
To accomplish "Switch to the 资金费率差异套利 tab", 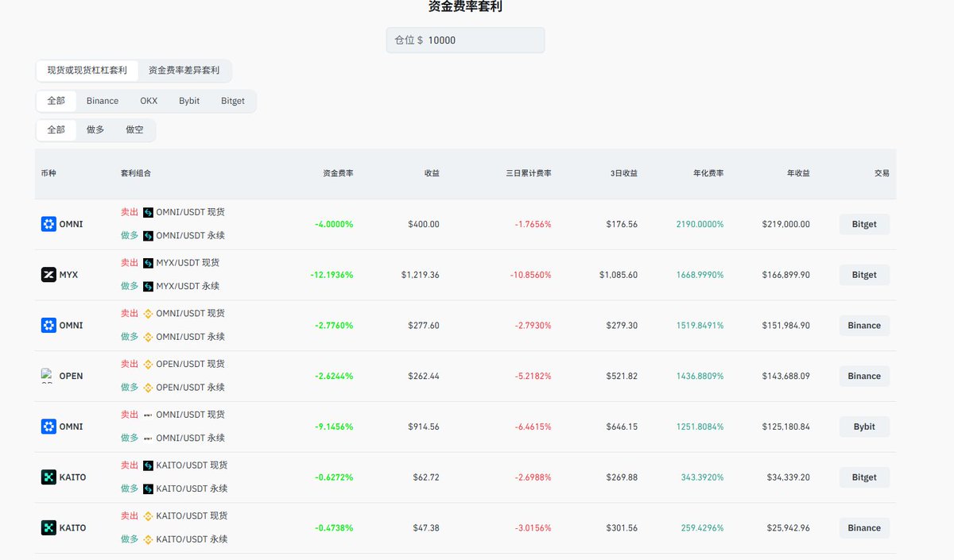I will pyautogui.click(x=184, y=71).
